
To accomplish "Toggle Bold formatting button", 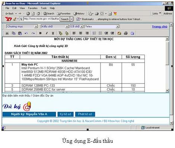I will (40, 33).
